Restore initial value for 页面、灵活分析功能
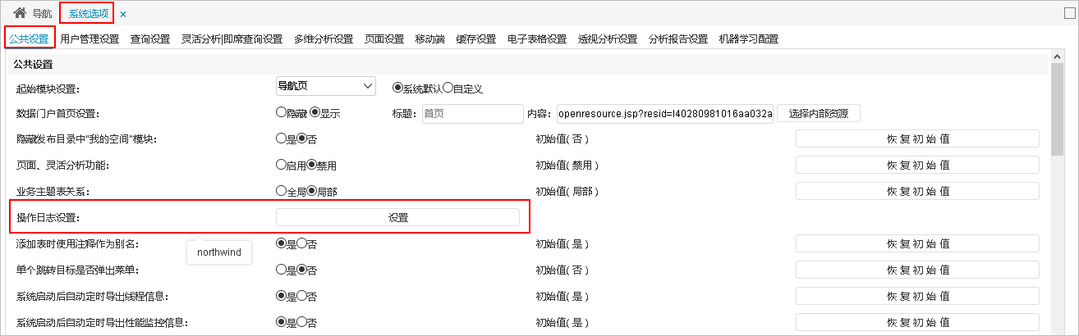The image size is (1079, 336). 917,165
